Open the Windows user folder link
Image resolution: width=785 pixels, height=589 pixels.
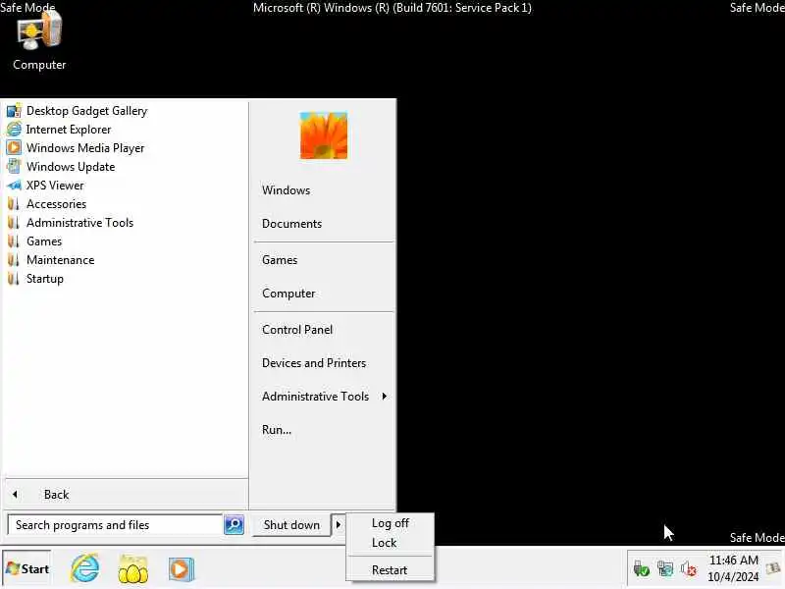click(x=286, y=190)
